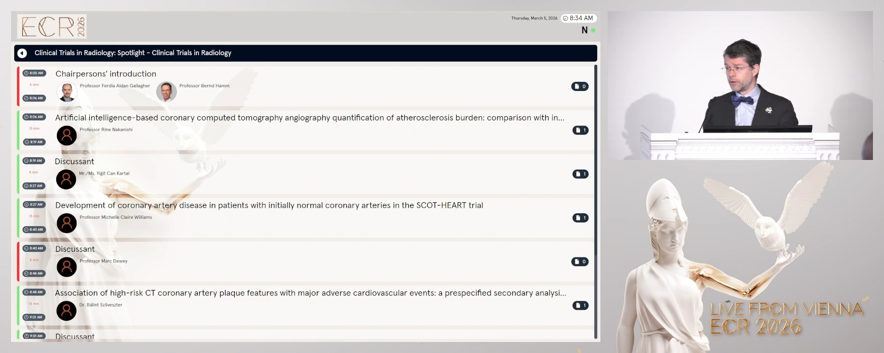Screen dimensions: 884x353
Task: Open the file badge for Chairpersons' introduction
Action: point(580,86)
